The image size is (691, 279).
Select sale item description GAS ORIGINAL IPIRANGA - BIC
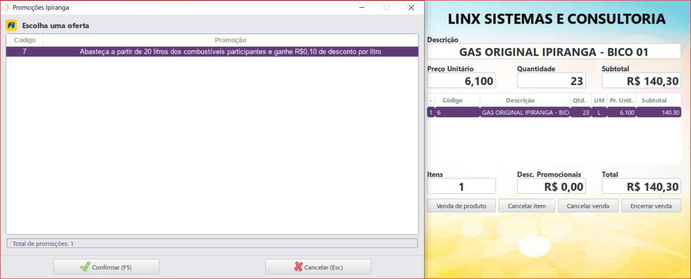[525, 112]
